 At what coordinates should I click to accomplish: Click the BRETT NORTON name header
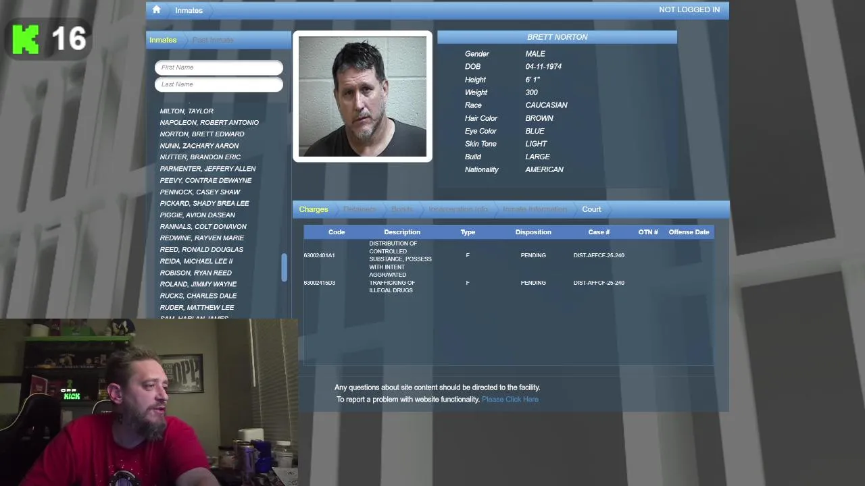pyautogui.click(x=557, y=37)
